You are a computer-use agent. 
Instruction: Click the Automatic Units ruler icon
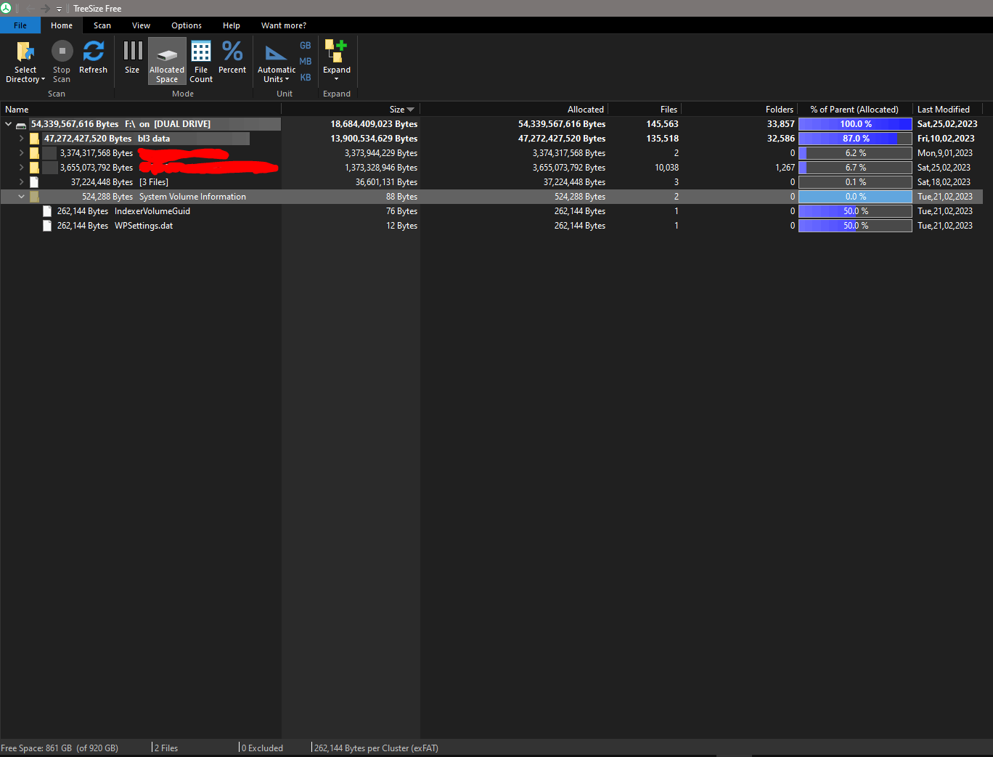tap(276, 53)
